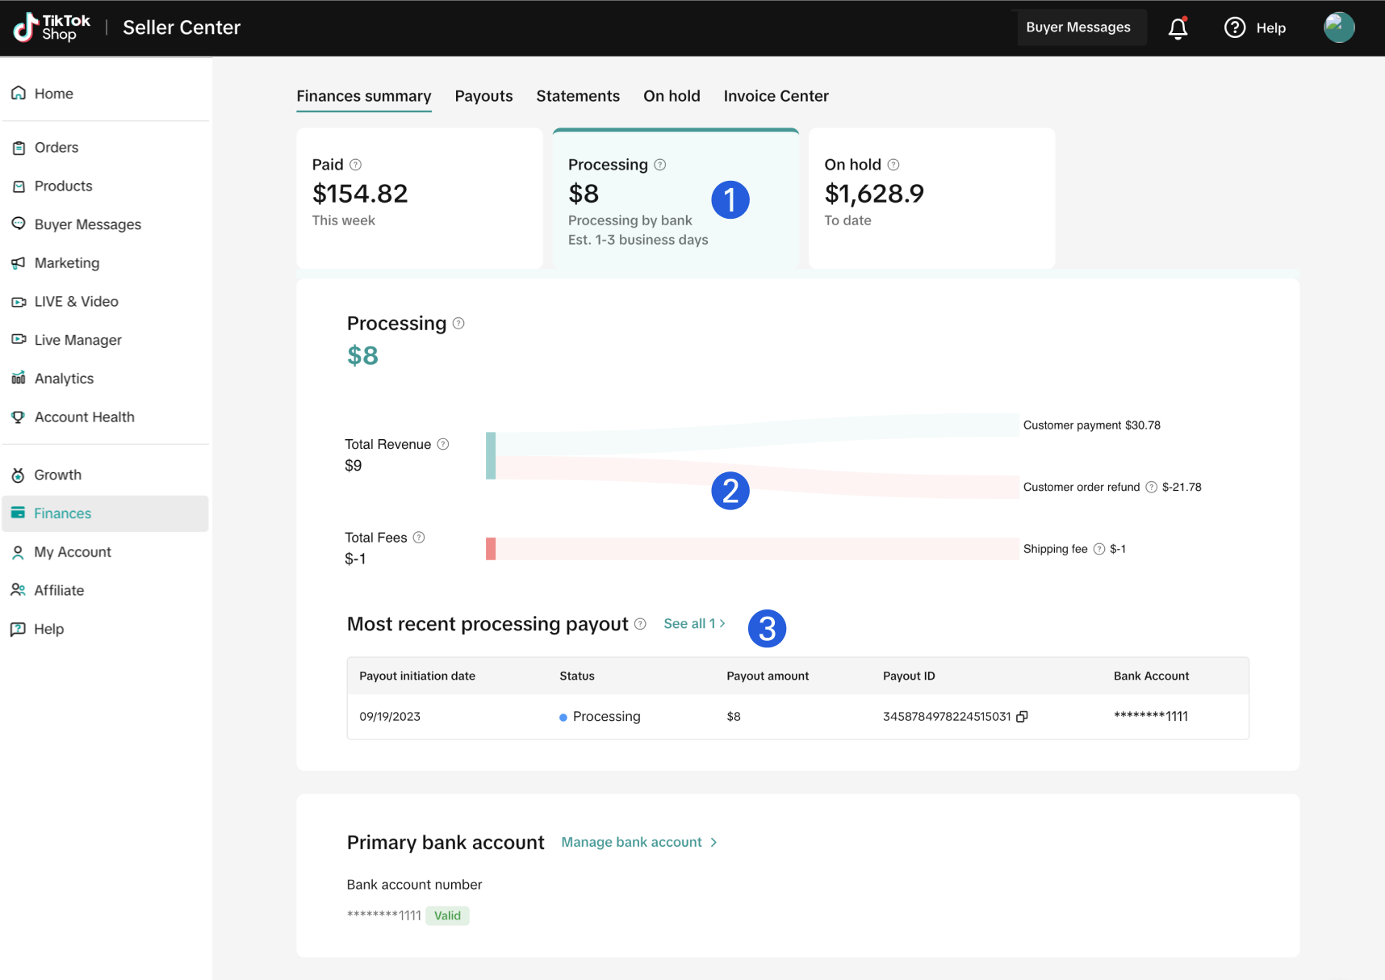Image resolution: width=1385 pixels, height=980 pixels.
Task: Click info icon beside On hold card
Action: click(893, 165)
